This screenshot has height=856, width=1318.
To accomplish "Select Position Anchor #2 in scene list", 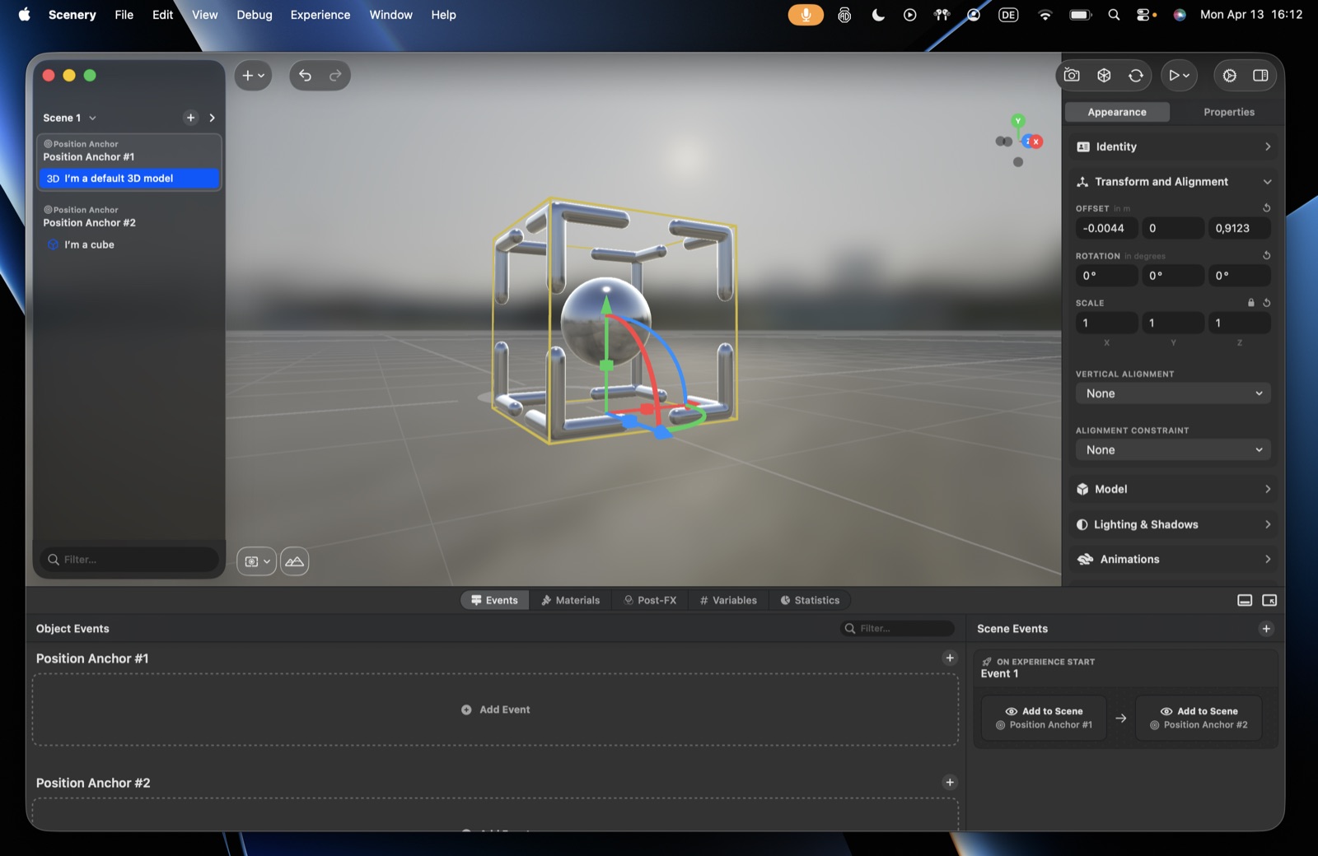I will point(129,216).
